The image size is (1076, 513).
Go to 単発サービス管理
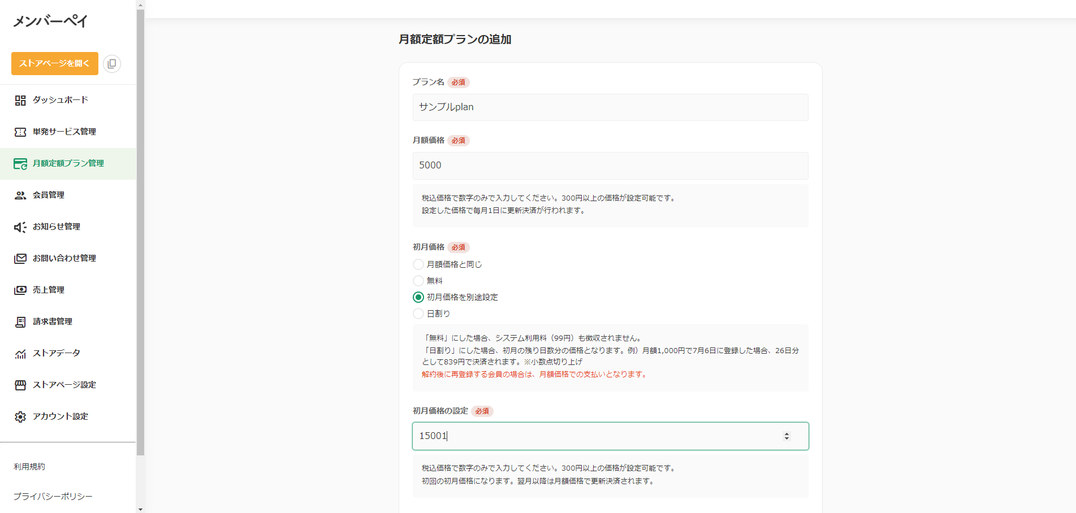[68, 132]
